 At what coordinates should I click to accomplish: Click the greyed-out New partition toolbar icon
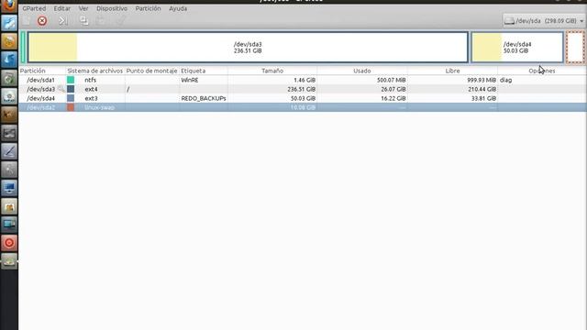pos(26,20)
